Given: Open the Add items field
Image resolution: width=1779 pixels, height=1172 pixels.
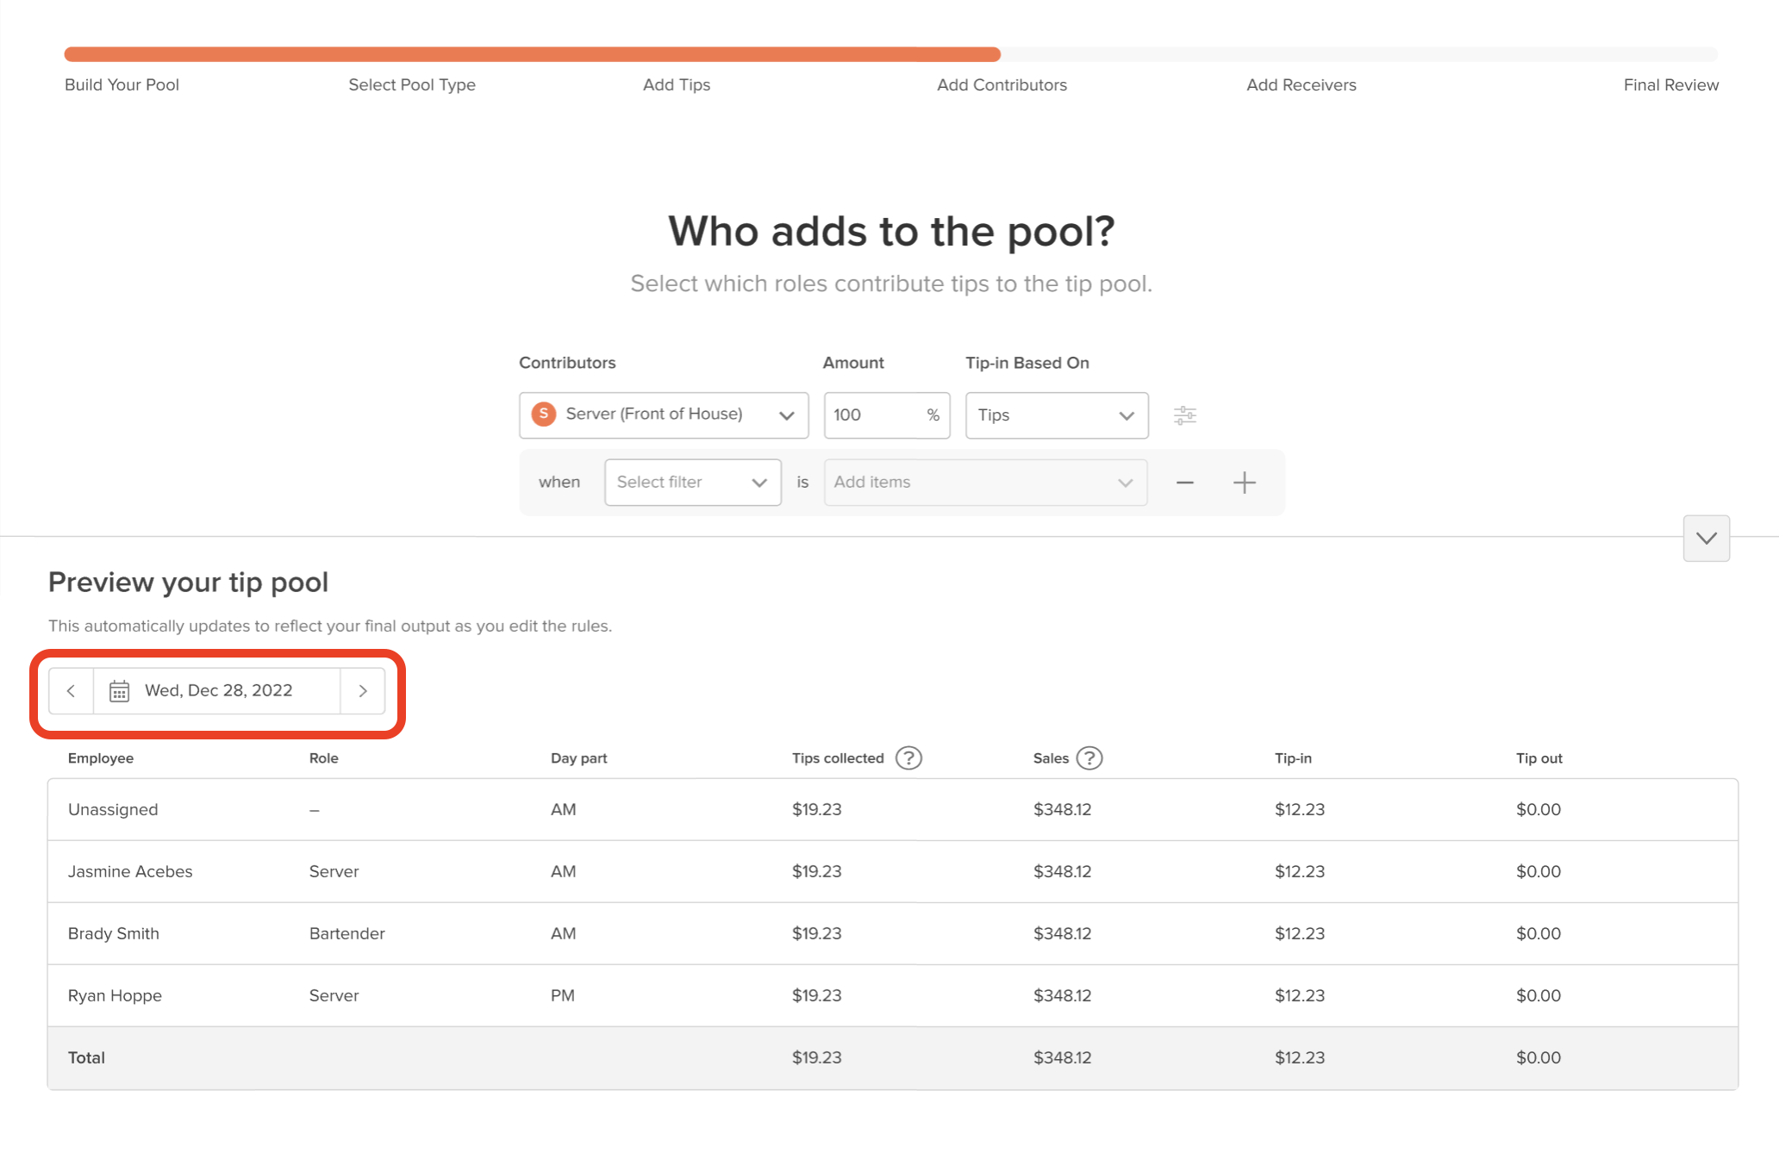Looking at the screenshot, I should [983, 482].
